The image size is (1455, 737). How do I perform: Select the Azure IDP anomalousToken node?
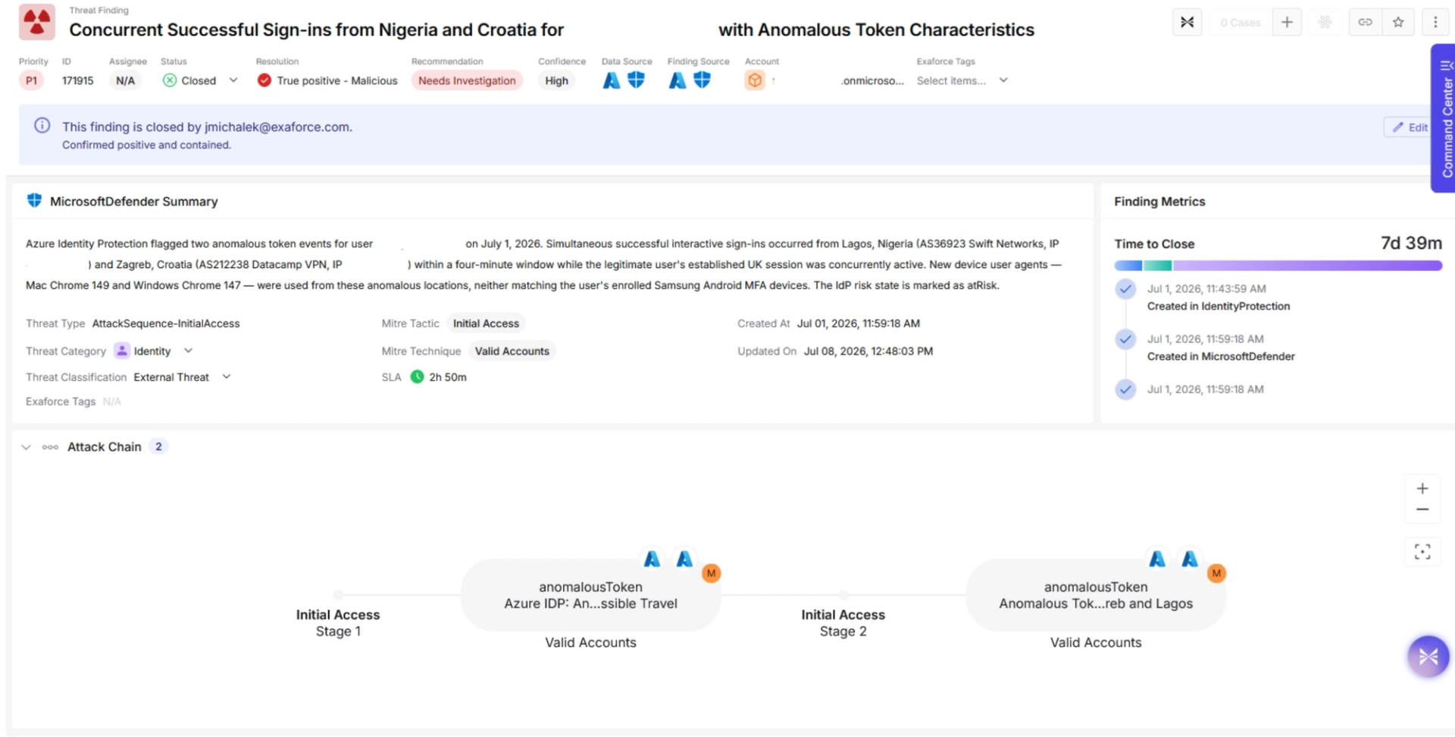coord(591,595)
